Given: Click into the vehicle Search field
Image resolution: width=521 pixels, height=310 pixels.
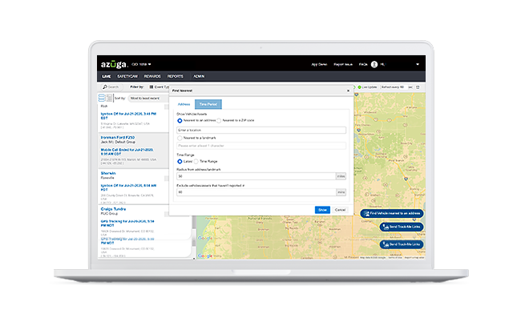Looking at the screenshot, I should [x=113, y=87].
